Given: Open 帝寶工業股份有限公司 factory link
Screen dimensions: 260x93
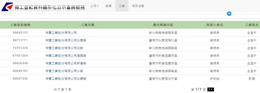Looking at the screenshot, I should point(61,33).
